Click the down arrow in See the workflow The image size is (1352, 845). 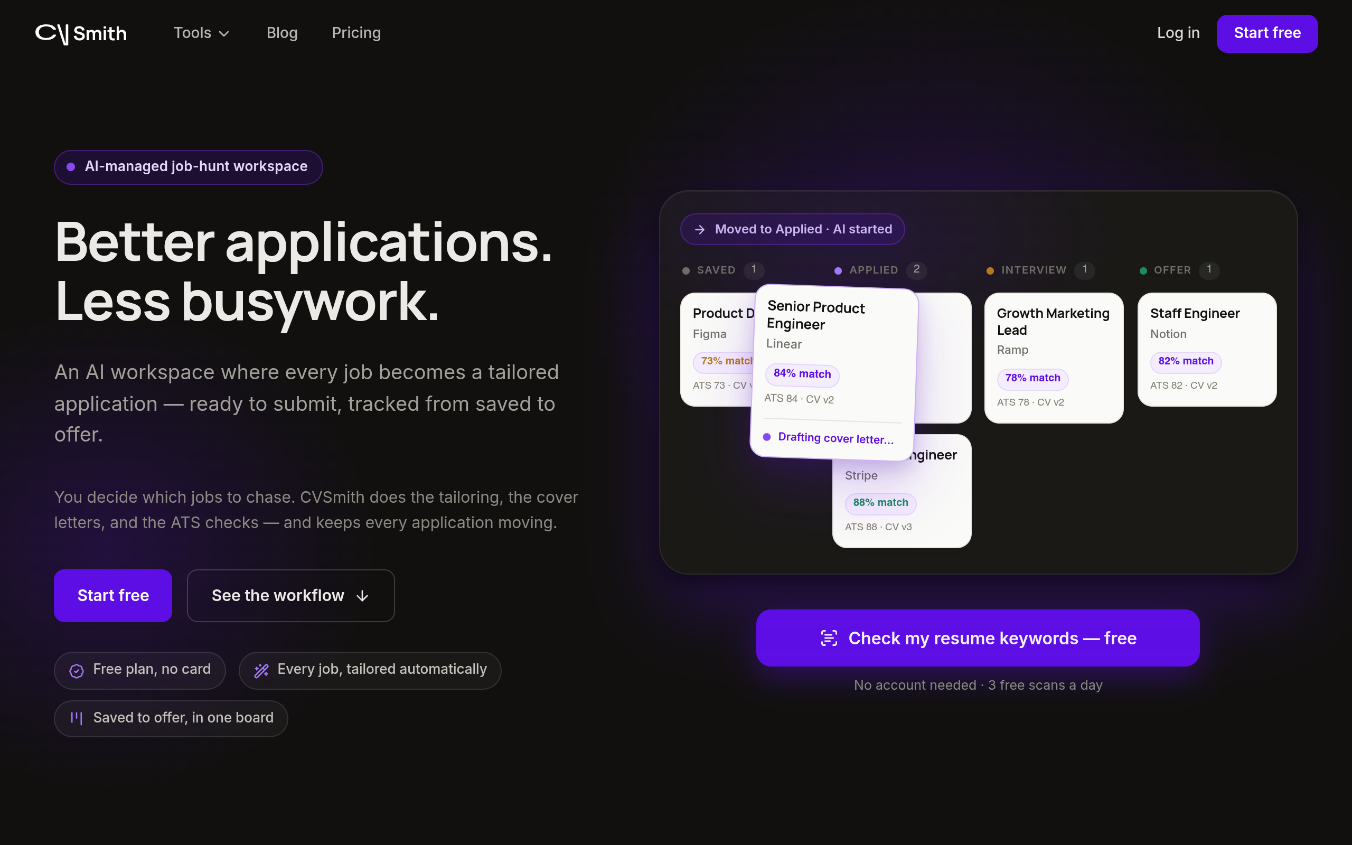point(363,596)
